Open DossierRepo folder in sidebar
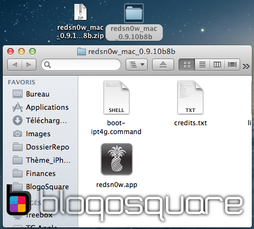The image size is (254, 229). pyautogui.click(x=40, y=147)
